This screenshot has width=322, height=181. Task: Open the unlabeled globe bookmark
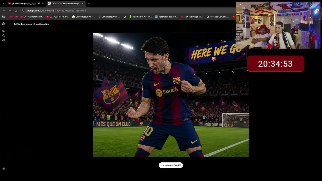[125, 17]
